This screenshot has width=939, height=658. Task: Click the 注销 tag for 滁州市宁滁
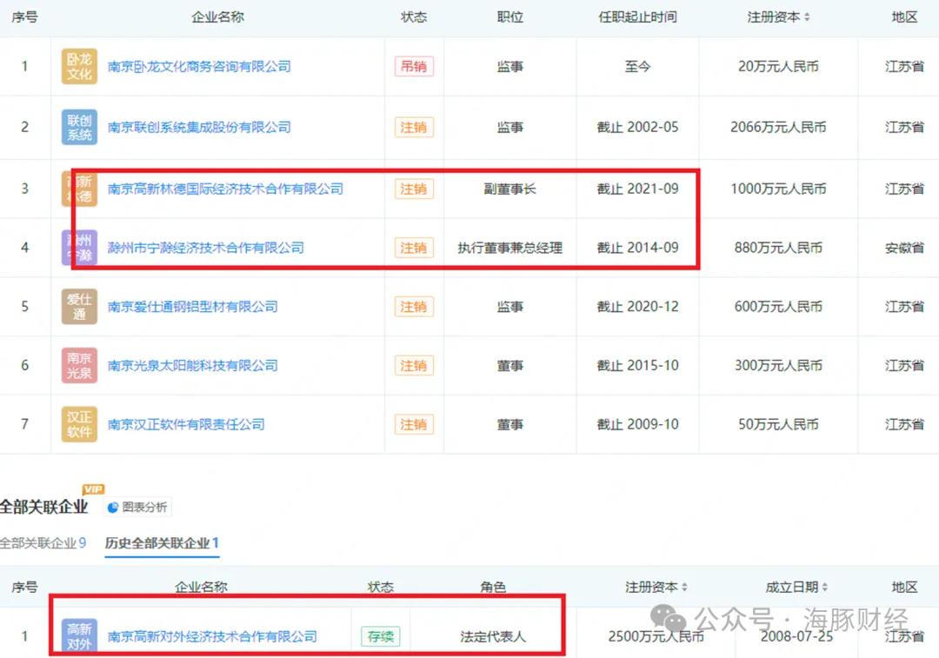pyautogui.click(x=414, y=247)
